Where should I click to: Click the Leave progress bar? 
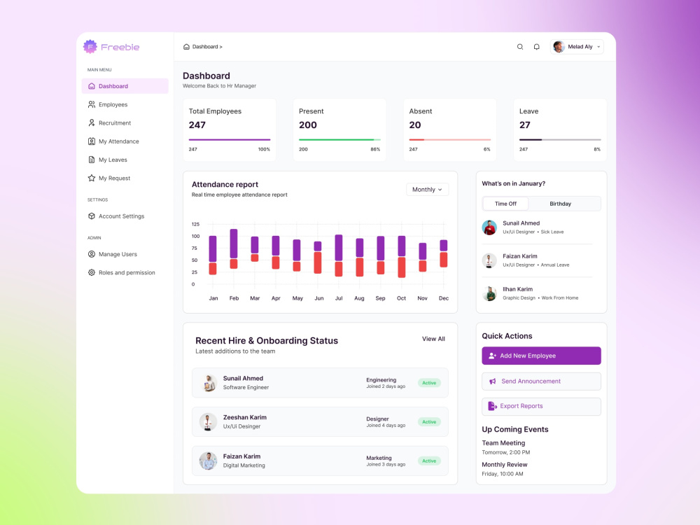[x=560, y=140]
